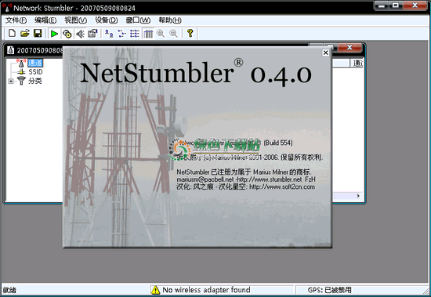
Task: Toggle auto reconfigure gears icon
Action: tap(67, 34)
